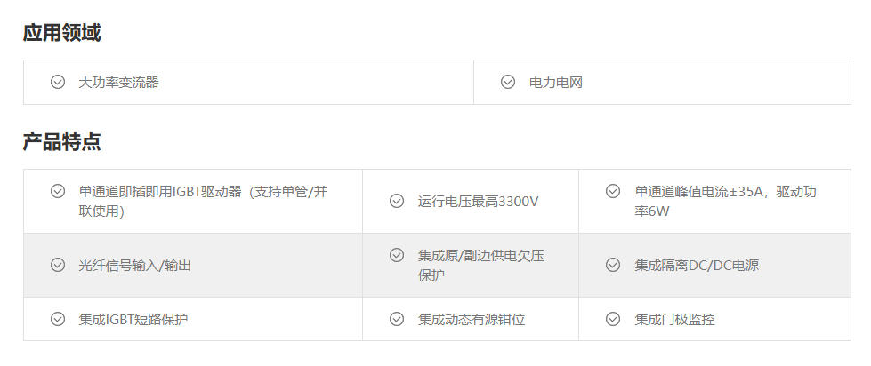Select the 产品特点 heading
The width and height of the screenshot is (871, 366).
coord(61,142)
